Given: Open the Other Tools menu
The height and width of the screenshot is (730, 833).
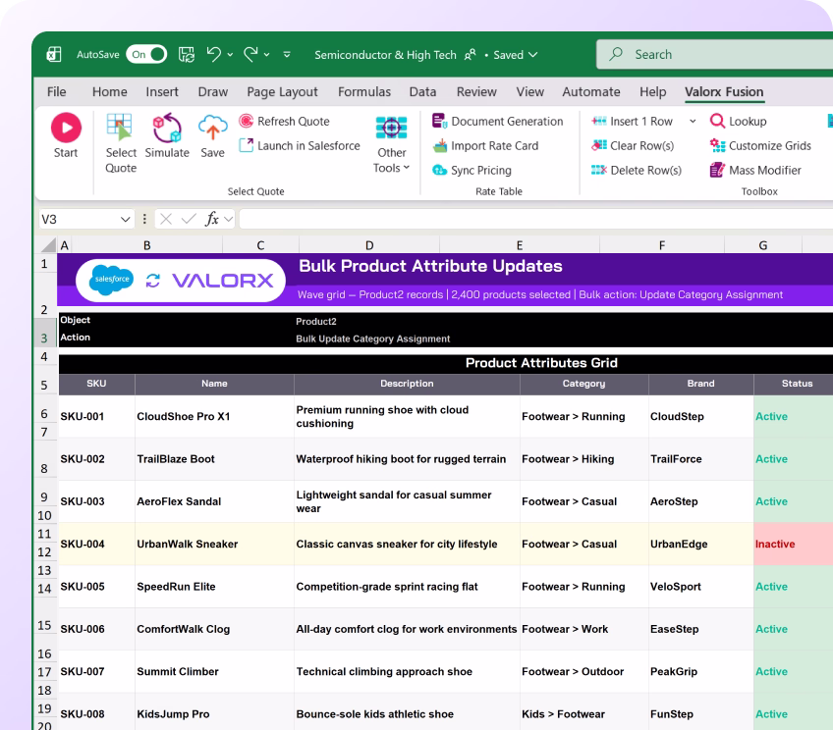Looking at the screenshot, I should (392, 144).
